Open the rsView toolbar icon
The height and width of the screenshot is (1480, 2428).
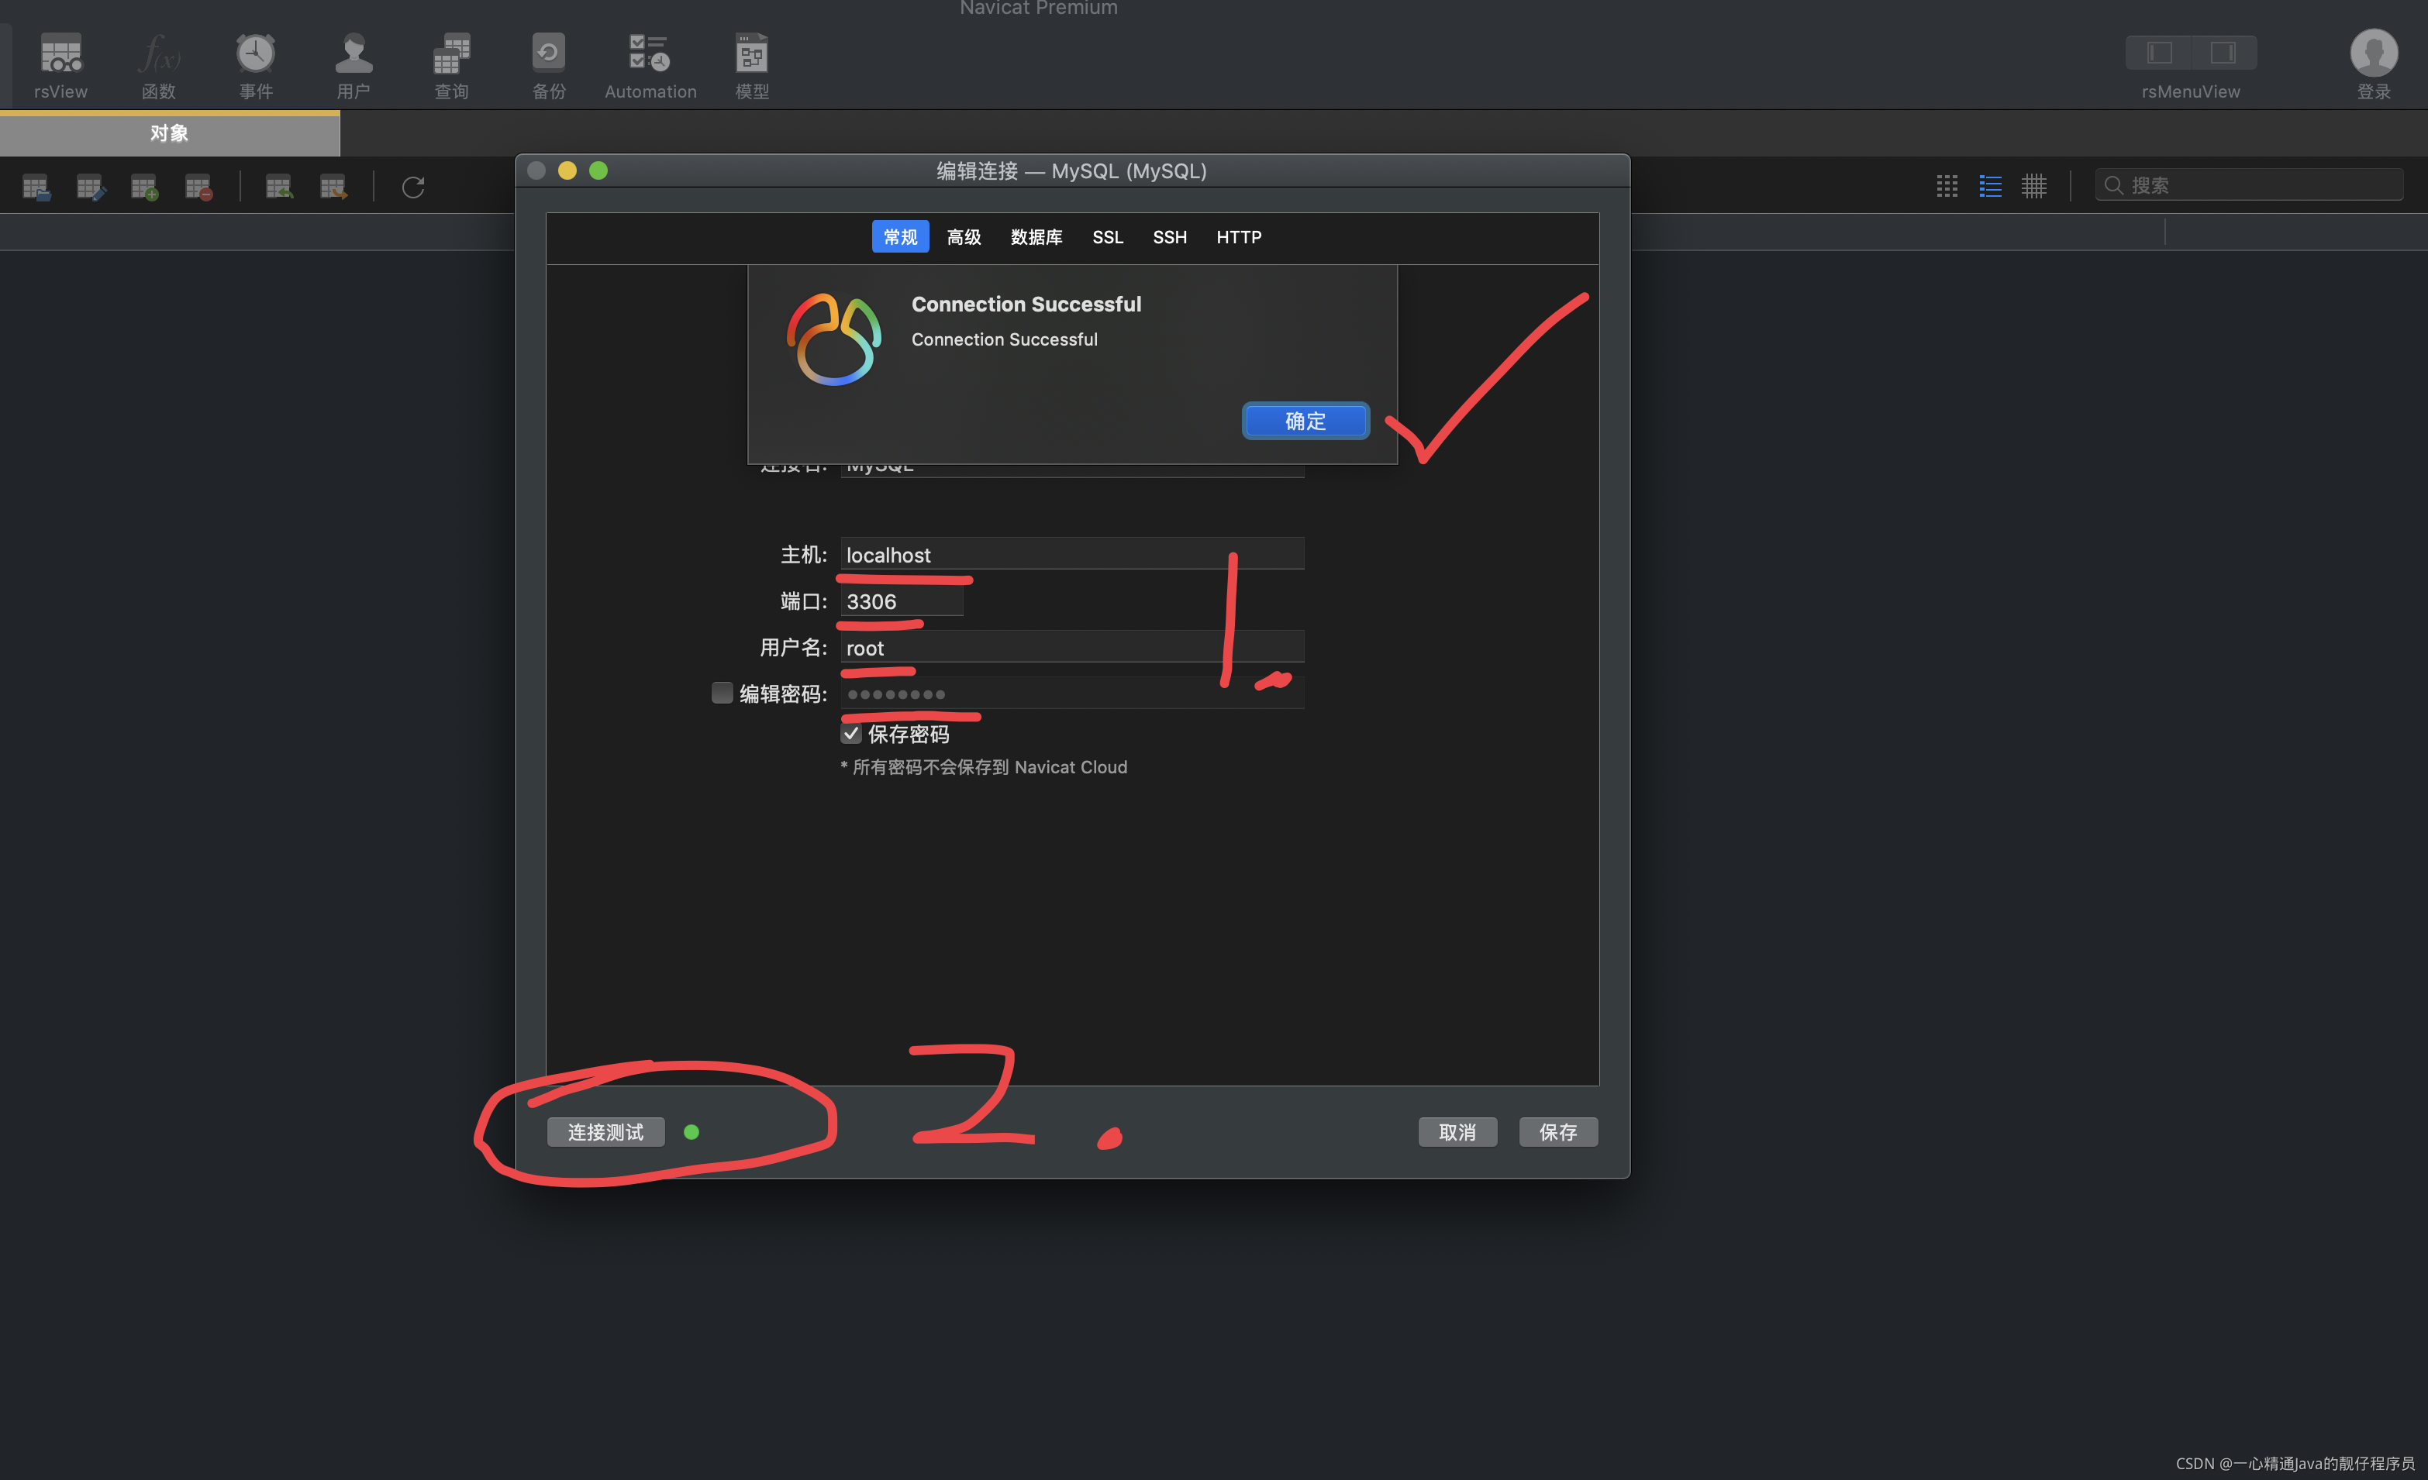60,64
